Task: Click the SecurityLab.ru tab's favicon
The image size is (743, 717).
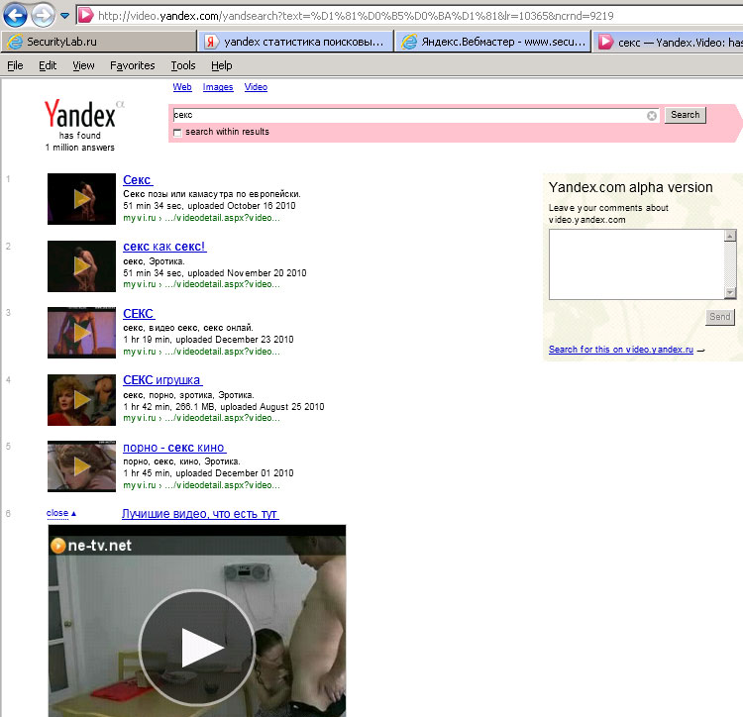Action: coord(14,42)
